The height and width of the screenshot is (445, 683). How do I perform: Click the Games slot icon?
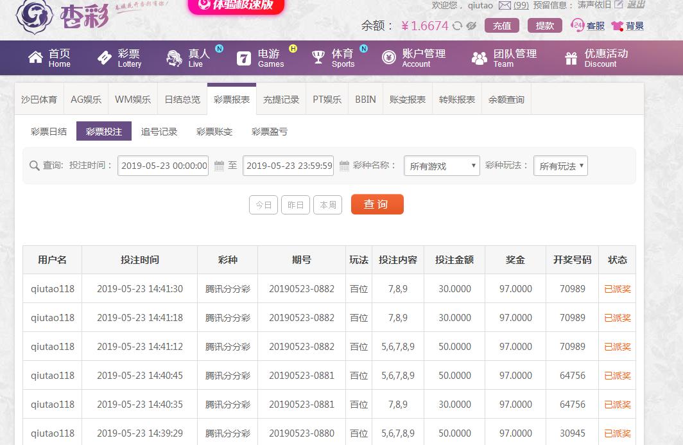point(244,58)
